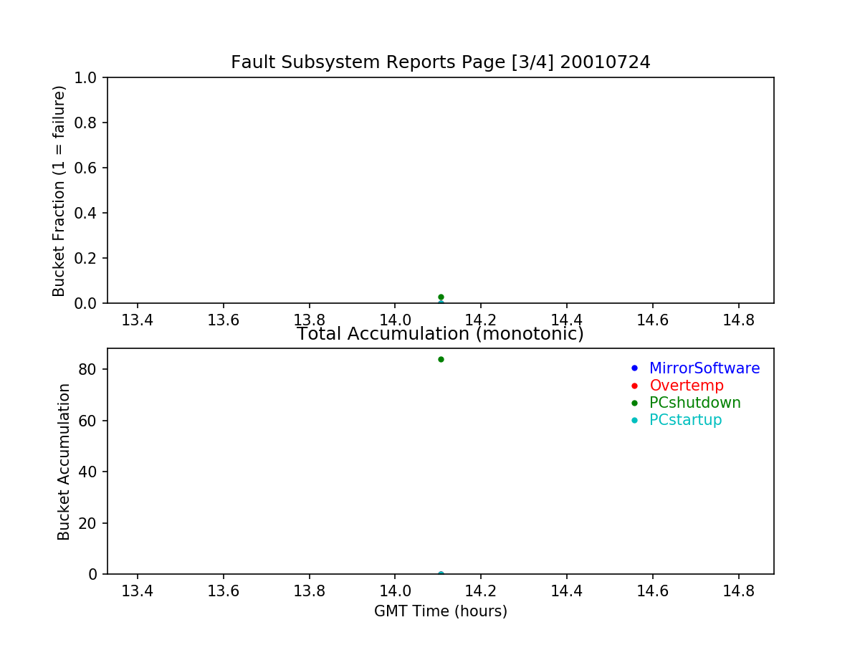860x645 pixels.
Task: Click the cyan point at zero in bottom plot
Action: 441,573
